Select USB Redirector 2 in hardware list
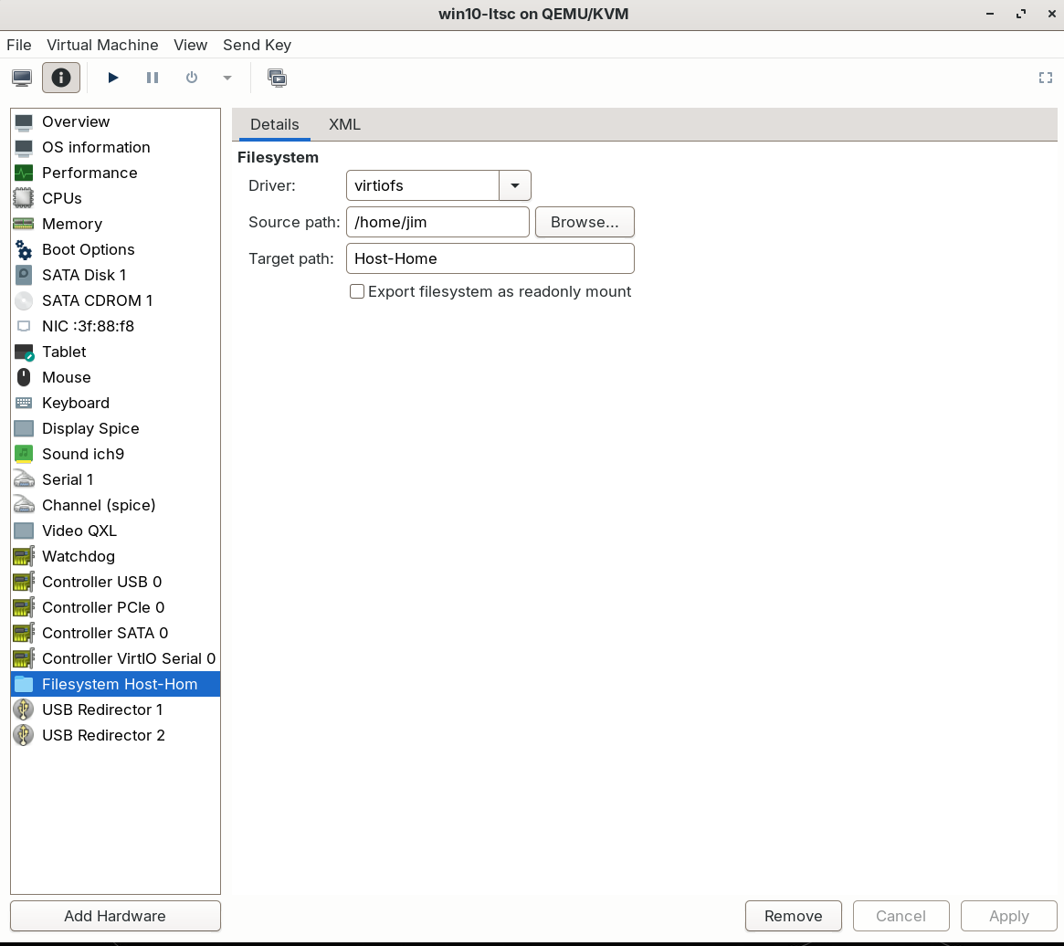The width and height of the screenshot is (1064, 946). click(103, 735)
